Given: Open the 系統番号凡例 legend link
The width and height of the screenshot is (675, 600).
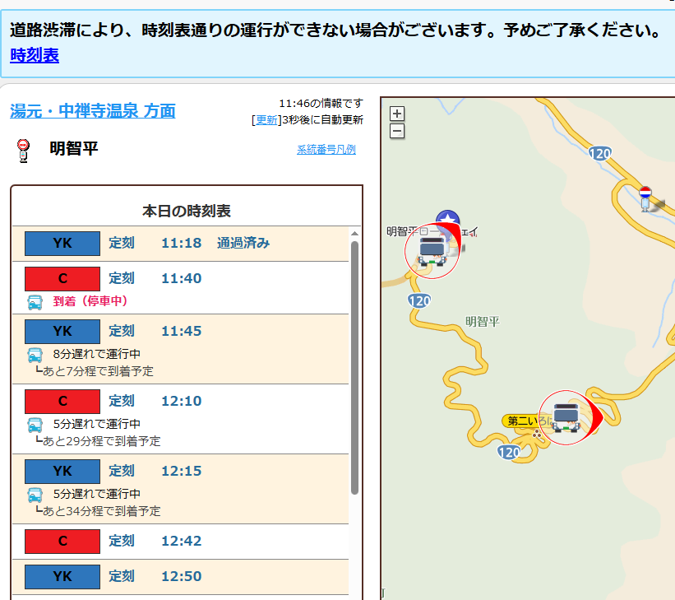Looking at the screenshot, I should pos(326,150).
